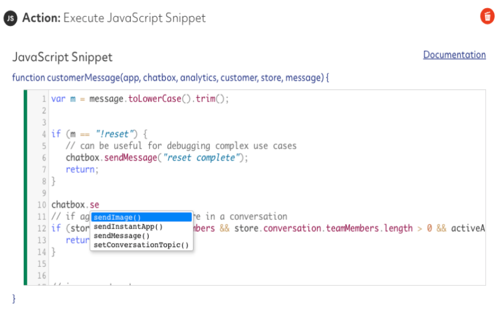Screen dimensions: 500x309
Task: Click the JavaScript Snippet heading
Action: [62, 57]
